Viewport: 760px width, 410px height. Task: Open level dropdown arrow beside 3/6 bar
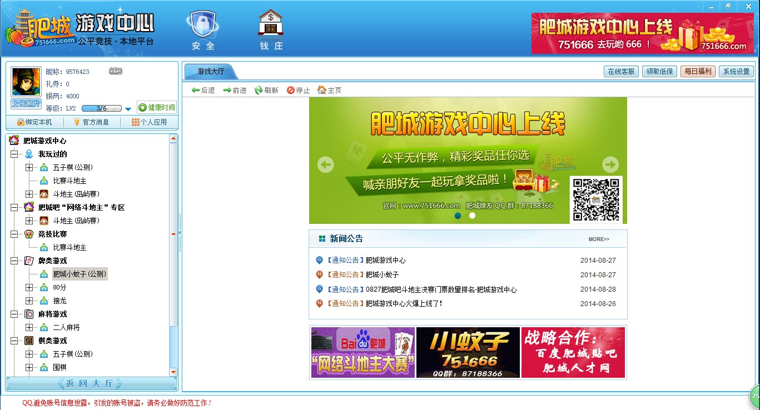(x=128, y=109)
